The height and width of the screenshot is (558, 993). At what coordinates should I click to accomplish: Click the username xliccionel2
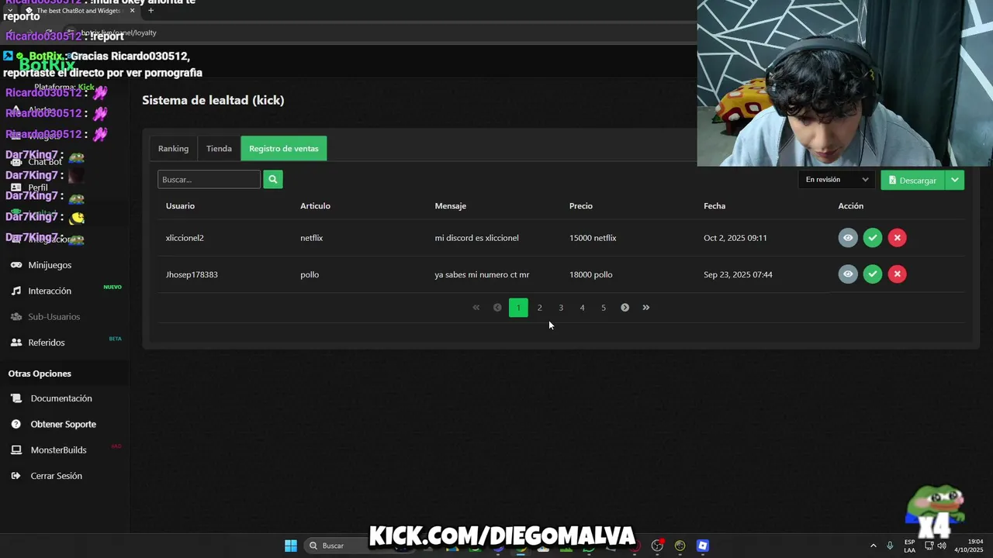click(185, 238)
